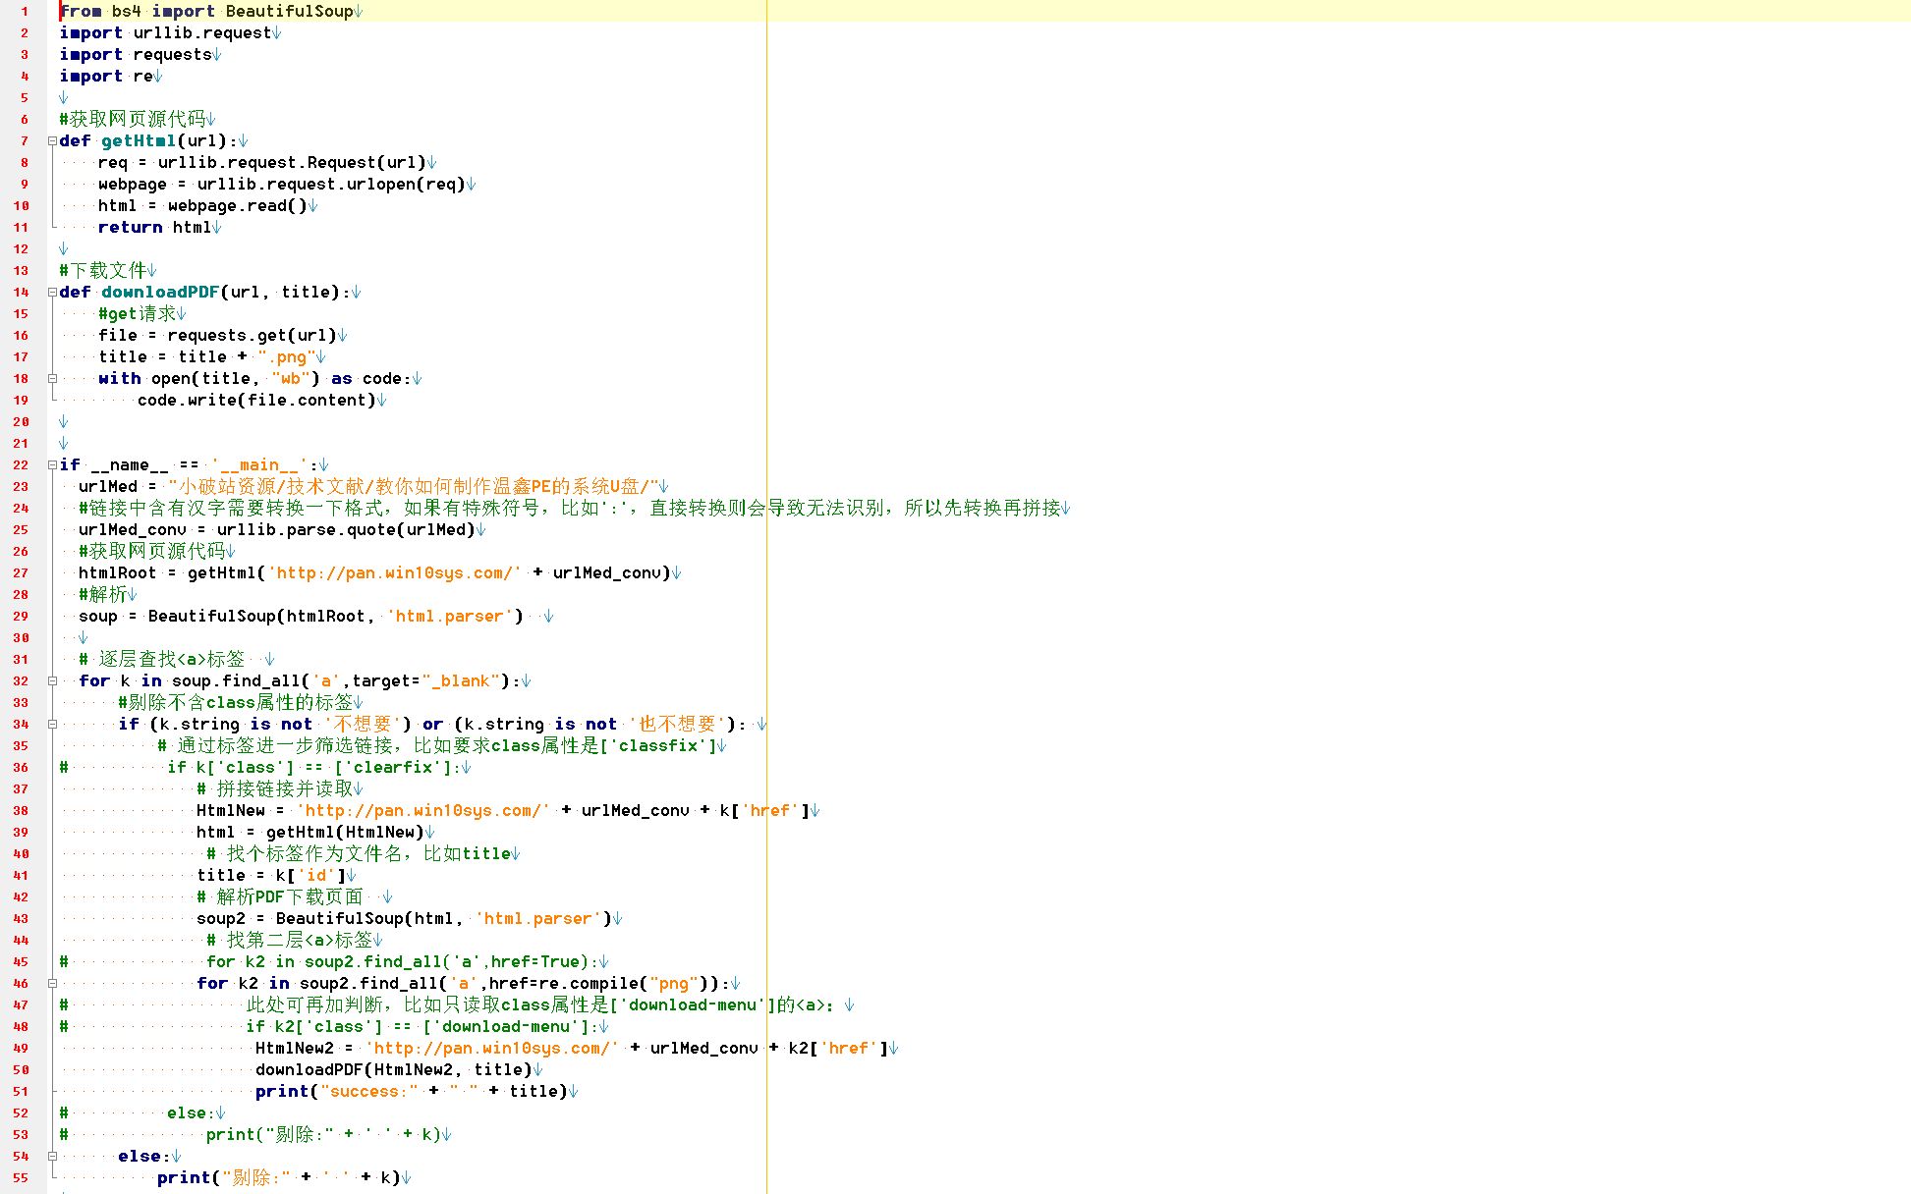Click 'webpage.read()' on line 10
Image resolution: width=1911 pixels, height=1194 pixels.
pos(237,205)
